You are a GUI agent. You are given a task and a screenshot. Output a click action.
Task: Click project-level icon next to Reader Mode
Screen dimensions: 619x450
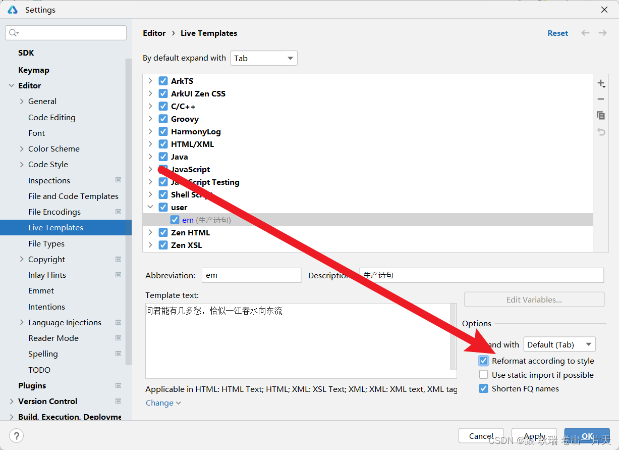coord(118,338)
